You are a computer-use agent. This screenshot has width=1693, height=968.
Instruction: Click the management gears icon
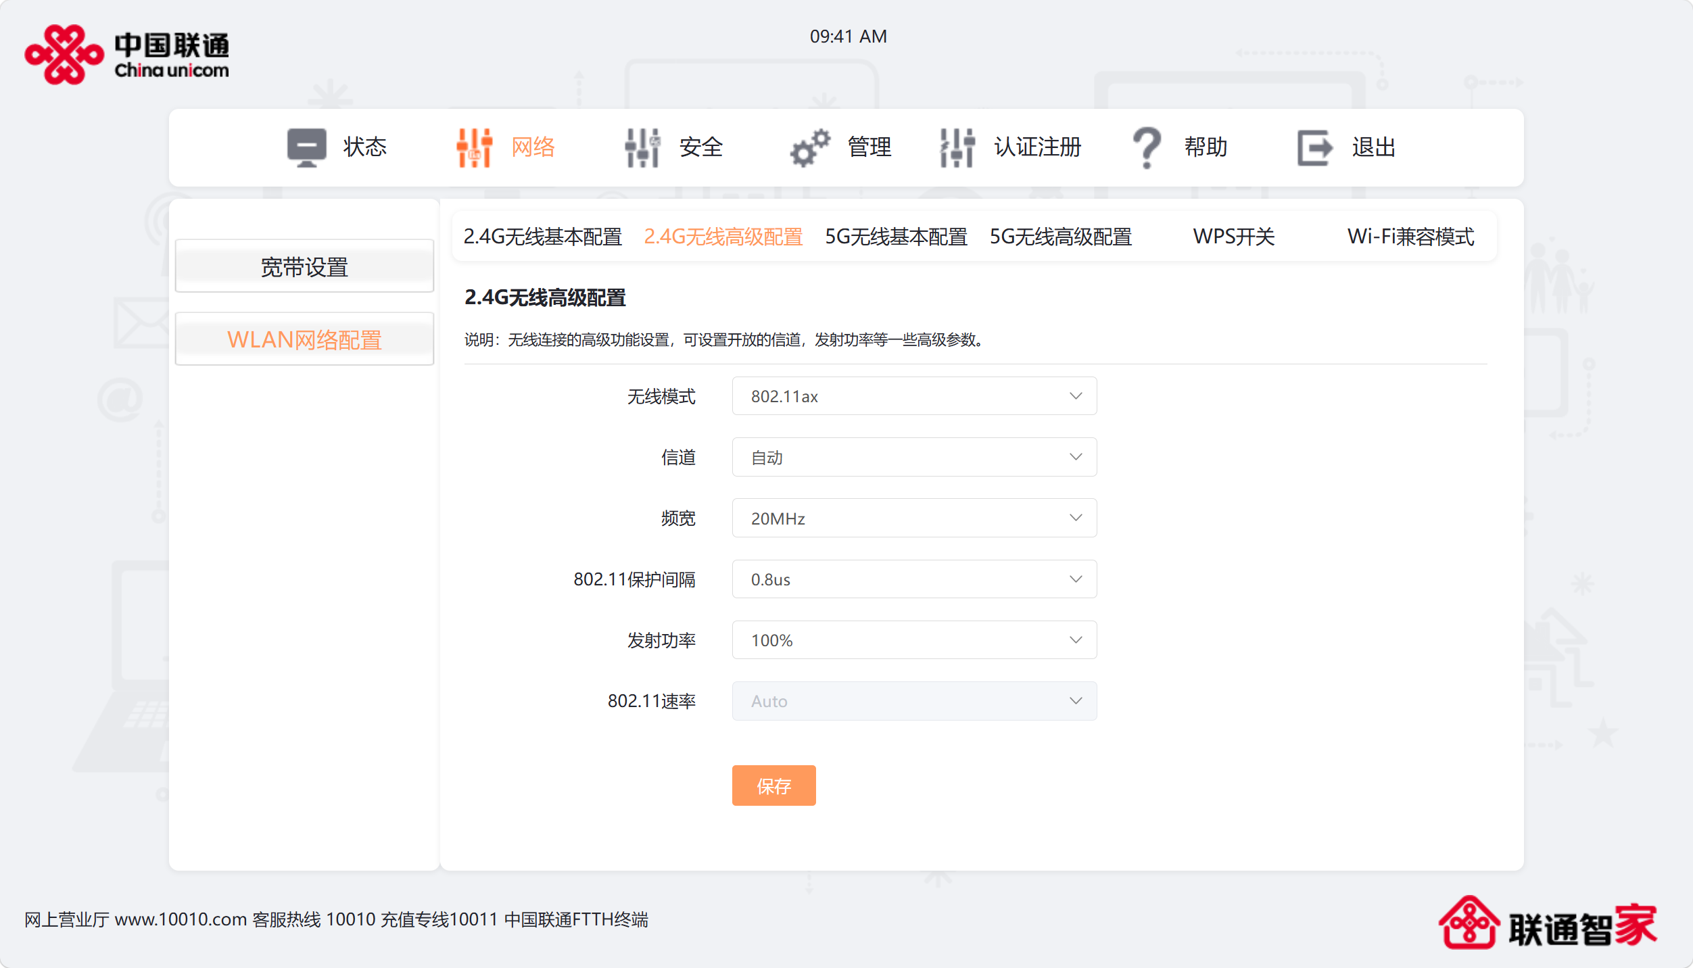809,147
